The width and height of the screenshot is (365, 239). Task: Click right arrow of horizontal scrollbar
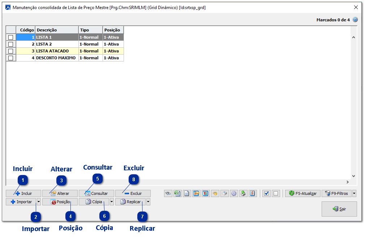click(348, 182)
